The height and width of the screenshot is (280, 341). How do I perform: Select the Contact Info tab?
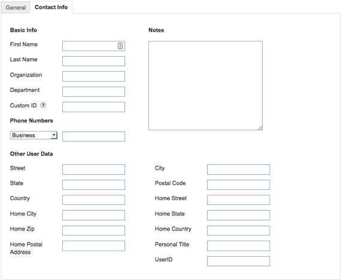51,7
